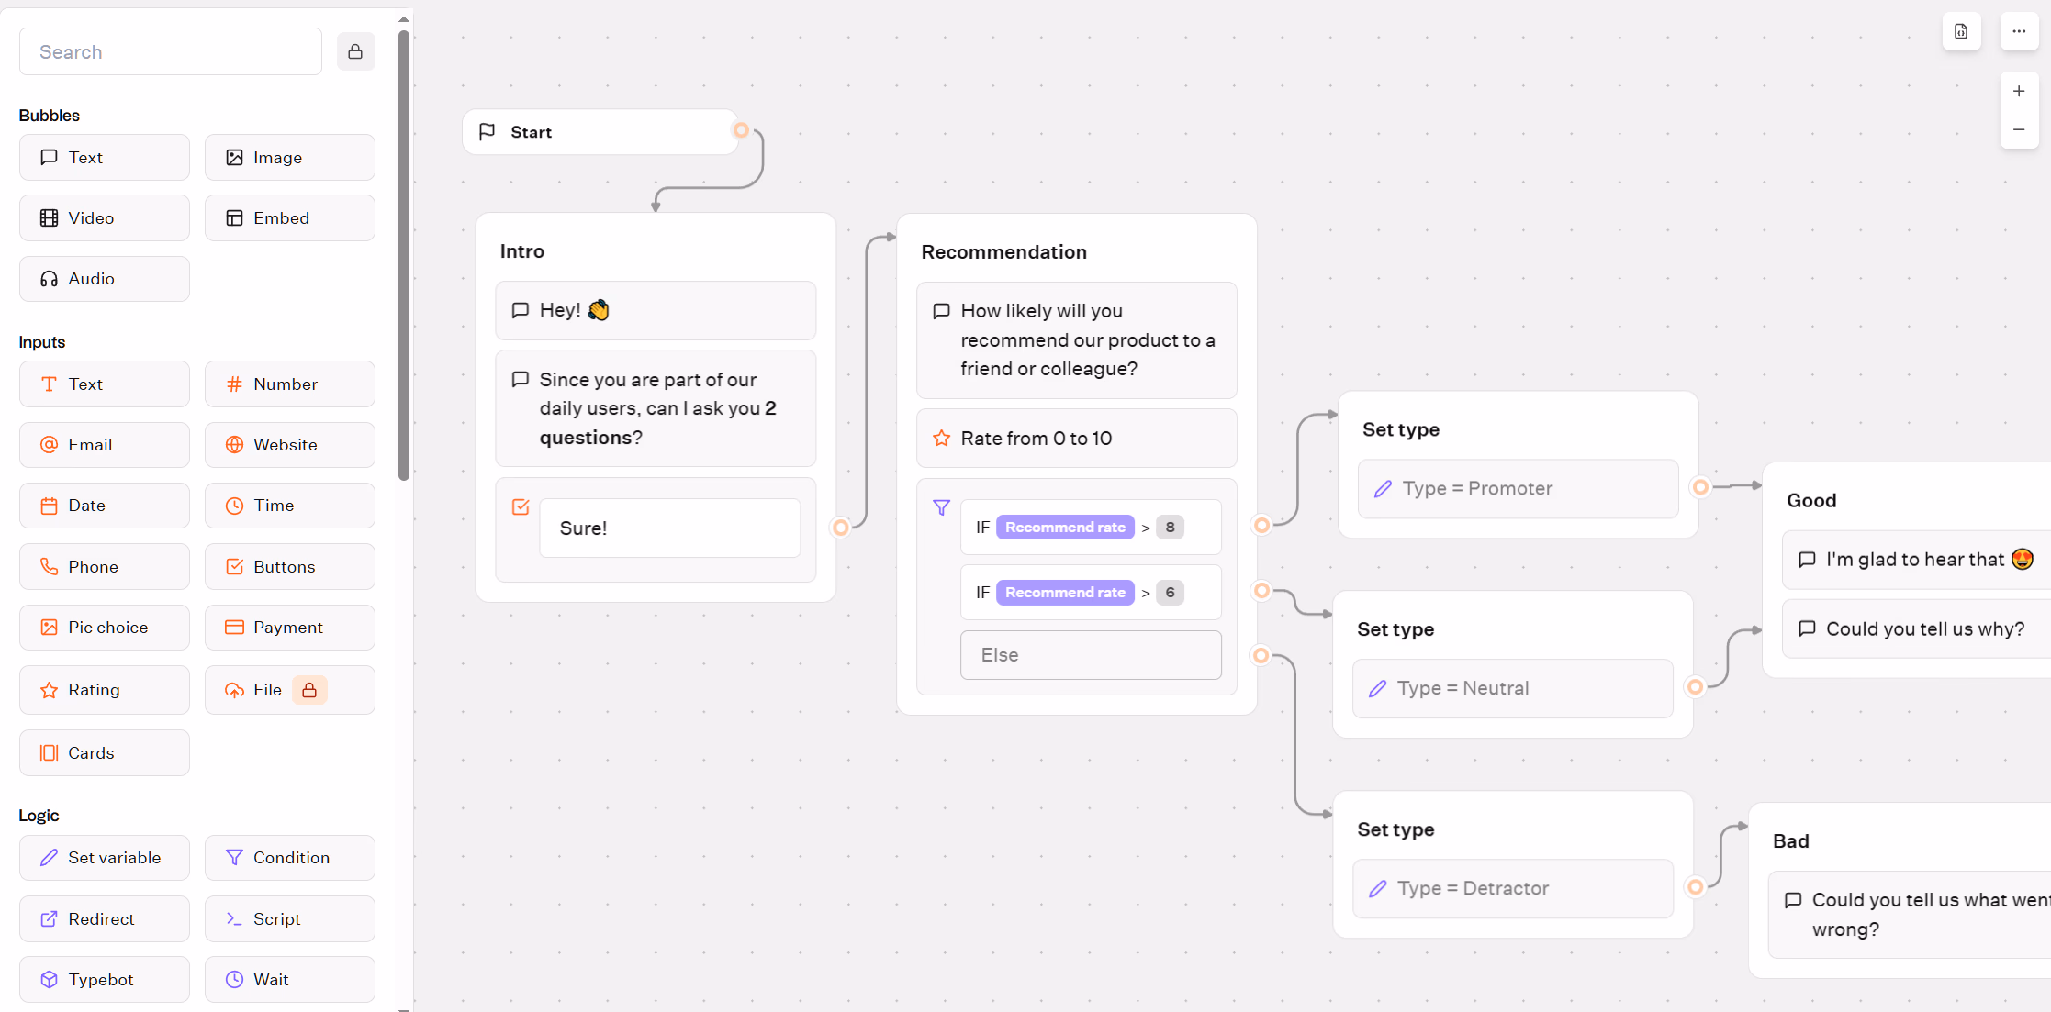The image size is (2051, 1012).
Task: Click the Start event node
Action: click(x=600, y=132)
